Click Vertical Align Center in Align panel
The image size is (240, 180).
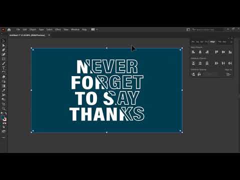tap(223, 52)
